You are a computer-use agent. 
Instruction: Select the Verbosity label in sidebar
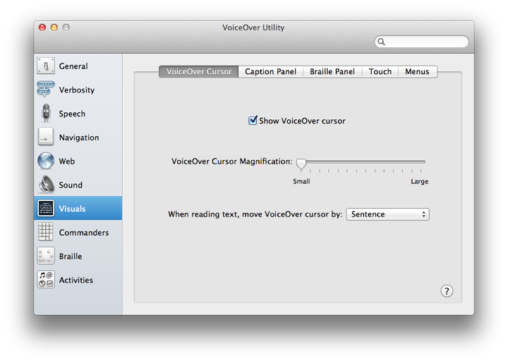[77, 90]
